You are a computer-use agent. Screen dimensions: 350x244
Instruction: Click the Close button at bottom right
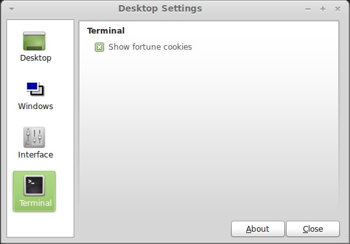point(313,229)
